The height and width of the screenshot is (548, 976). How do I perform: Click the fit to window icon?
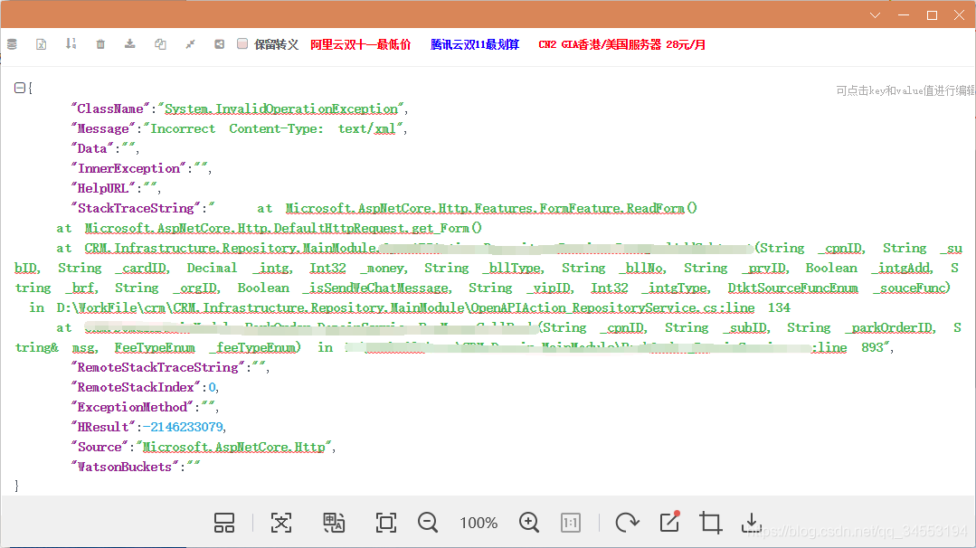point(386,523)
